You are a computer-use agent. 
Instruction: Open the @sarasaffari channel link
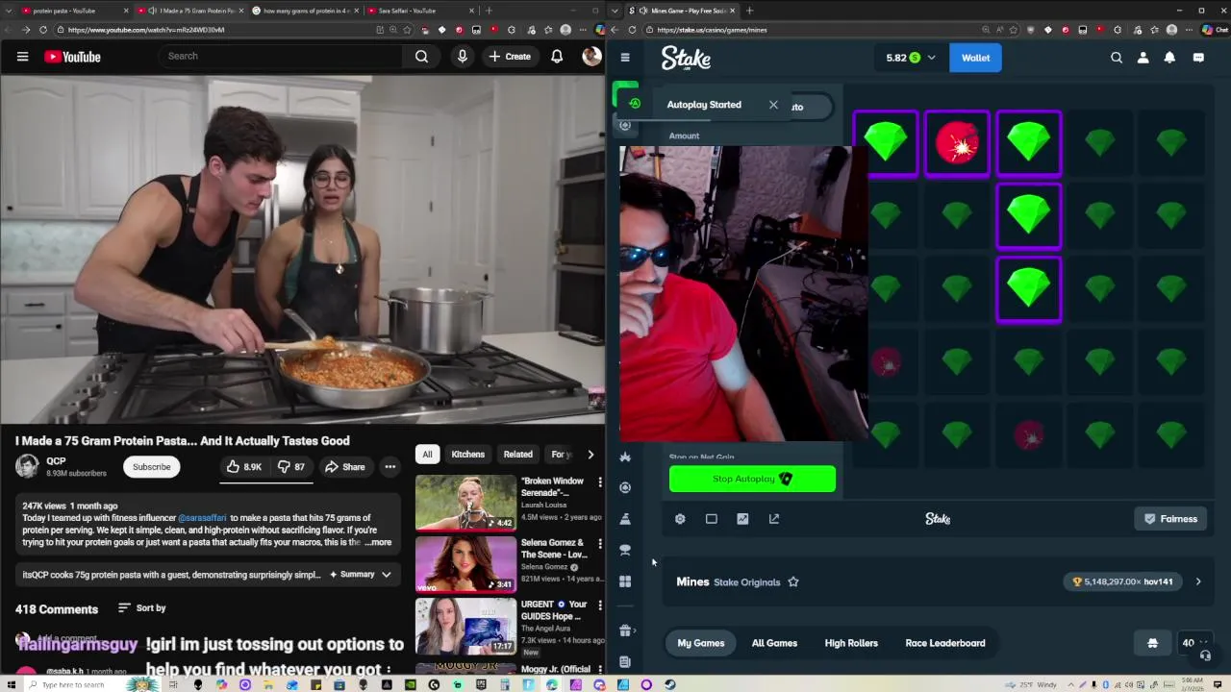tap(202, 518)
